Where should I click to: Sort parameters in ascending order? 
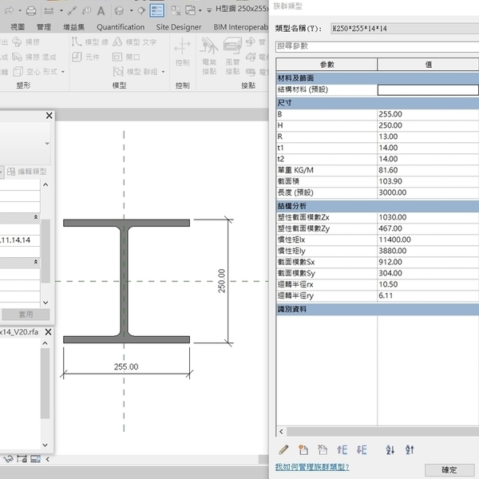coord(390,450)
